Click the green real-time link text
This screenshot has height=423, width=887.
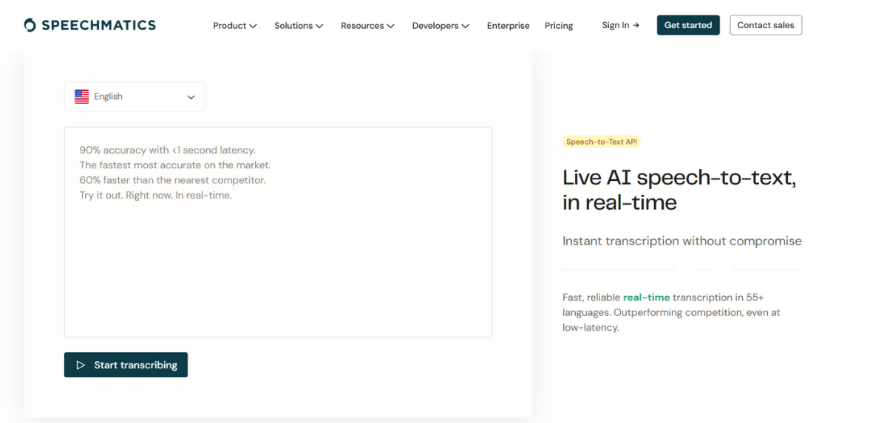(646, 298)
